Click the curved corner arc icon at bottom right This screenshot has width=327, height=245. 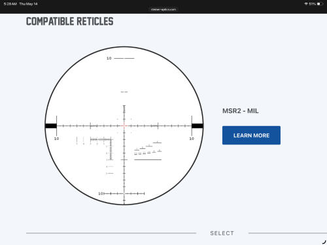click(324, 242)
